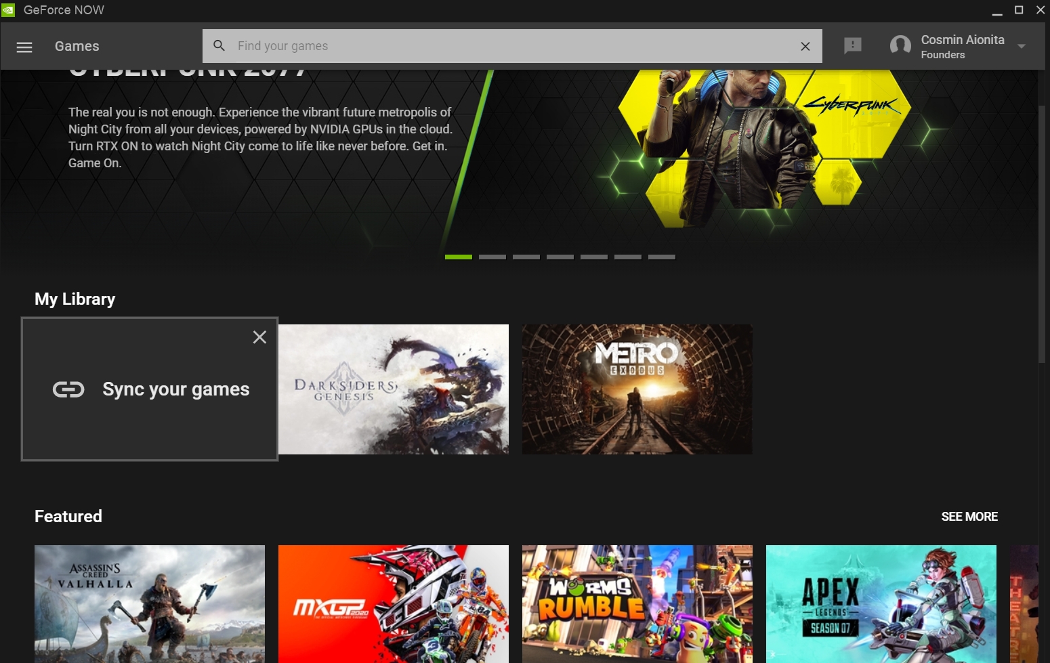
Task: Jump to the fifth carousel slide indicator
Action: point(594,257)
